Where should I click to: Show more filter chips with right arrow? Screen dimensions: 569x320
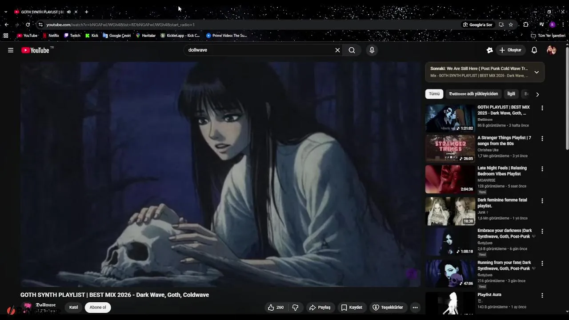(x=537, y=94)
